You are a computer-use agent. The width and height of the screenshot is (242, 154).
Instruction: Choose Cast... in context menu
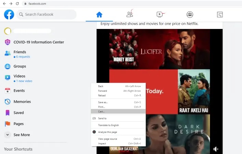[x=118, y=111]
